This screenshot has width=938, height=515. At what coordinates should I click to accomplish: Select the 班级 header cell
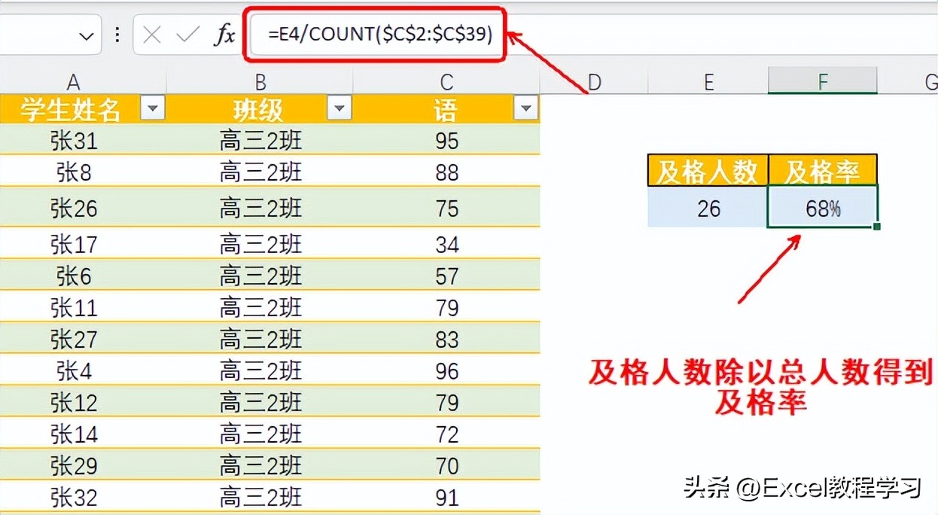[260, 110]
